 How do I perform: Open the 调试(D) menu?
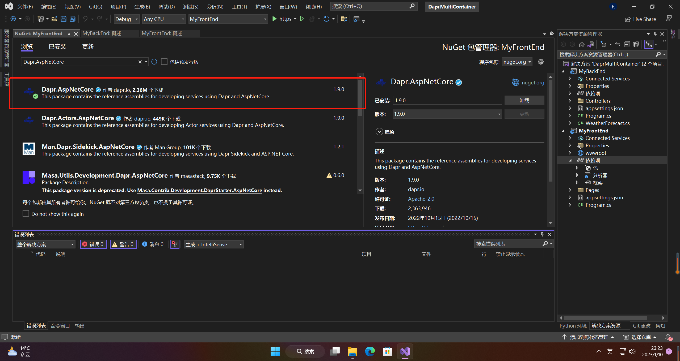166,7
